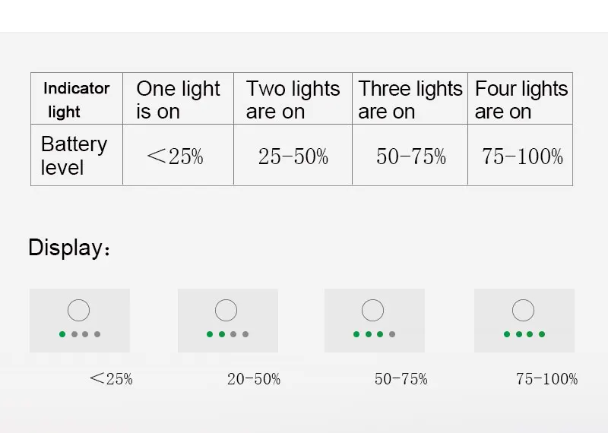Select the 'Three lights are on' table cell
Viewport: 608px width, 433px height.
coord(410,99)
